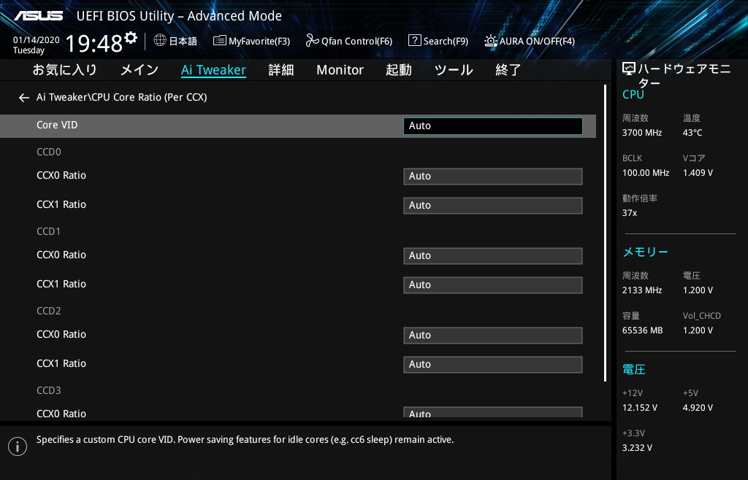Click CCX0 Ratio label under CCD3

[61, 414]
